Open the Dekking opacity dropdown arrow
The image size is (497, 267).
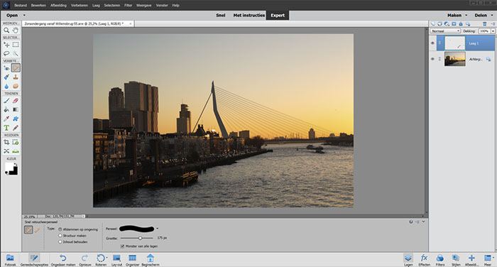click(x=493, y=31)
